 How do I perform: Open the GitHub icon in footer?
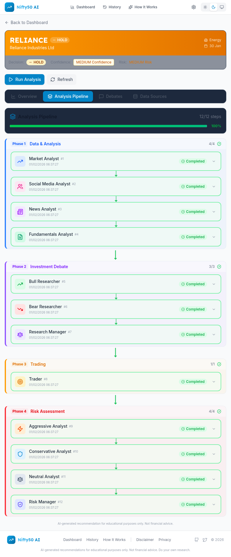196,540
